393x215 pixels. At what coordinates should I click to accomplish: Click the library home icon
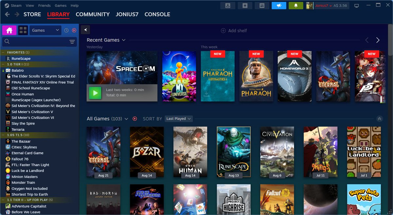tap(9, 30)
